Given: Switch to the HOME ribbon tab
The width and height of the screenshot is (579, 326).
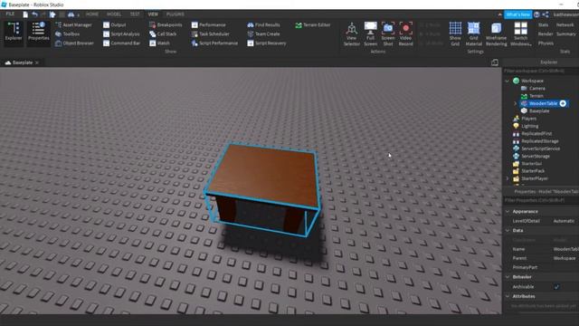Looking at the screenshot, I should 92,14.
